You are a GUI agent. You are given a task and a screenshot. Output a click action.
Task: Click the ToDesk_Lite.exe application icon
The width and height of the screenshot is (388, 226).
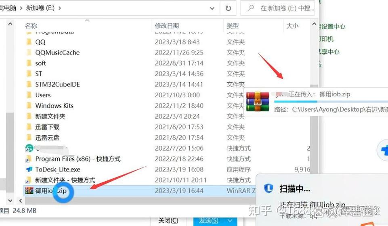pos(29,169)
